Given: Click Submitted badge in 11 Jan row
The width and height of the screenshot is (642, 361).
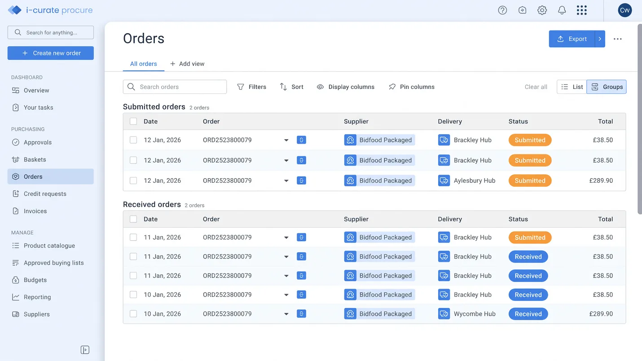Looking at the screenshot, I should pyautogui.click(x=530, y=238).
